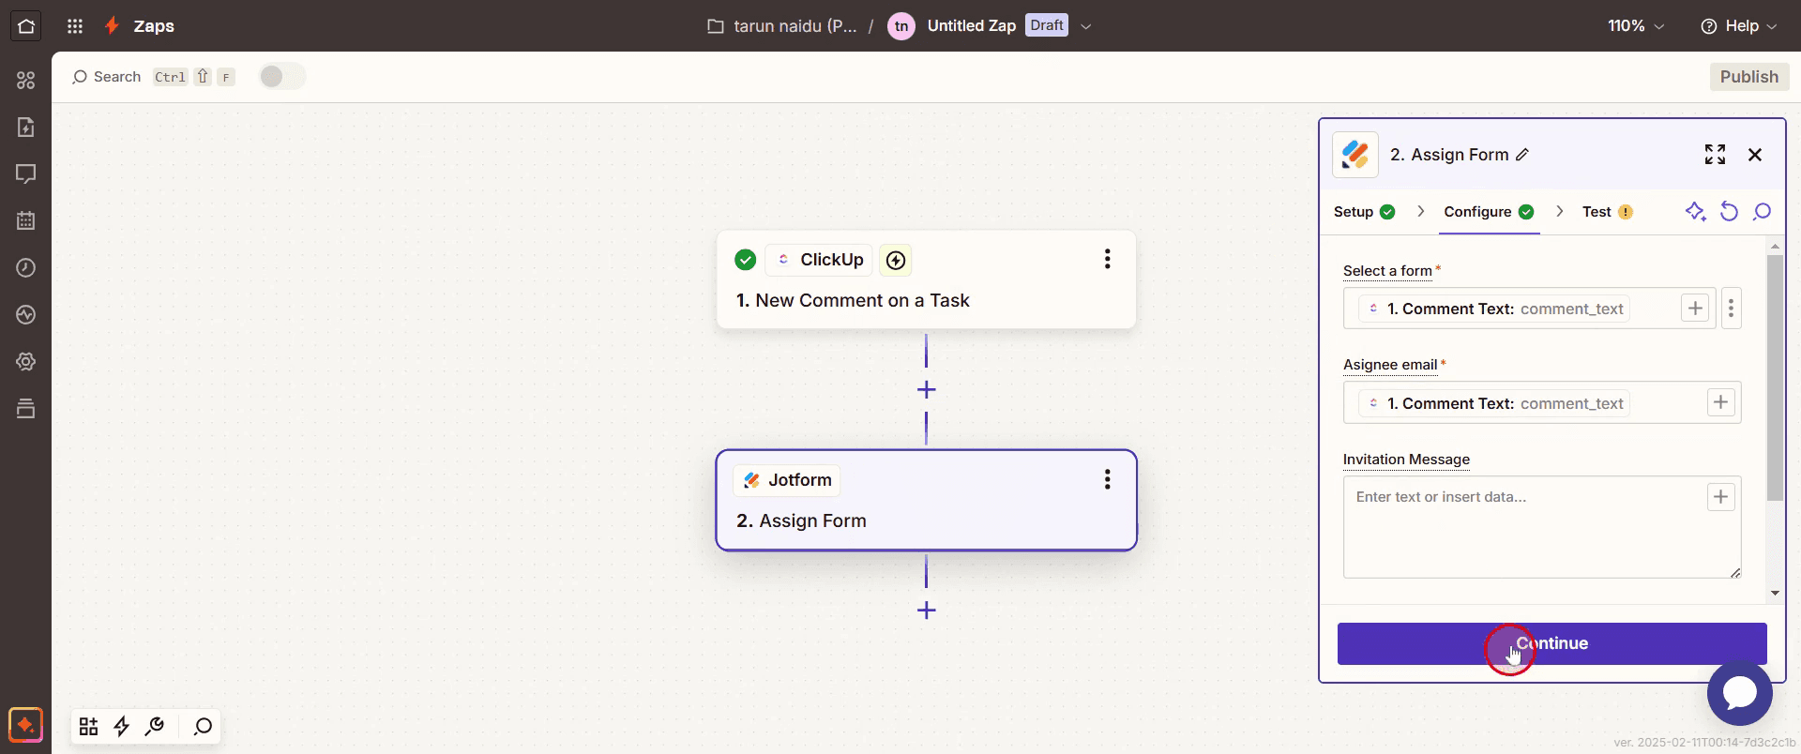This screenshot has width=1801, height=754.
Task: Open the apps grid launcher
Action: tap(75, 26)
